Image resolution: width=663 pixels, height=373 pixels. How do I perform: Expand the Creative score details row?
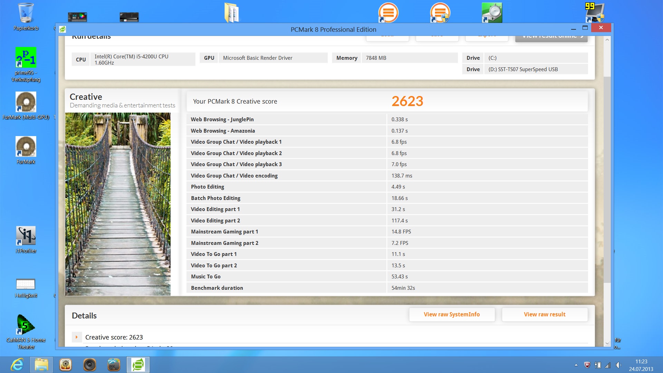tap(77, 337)
